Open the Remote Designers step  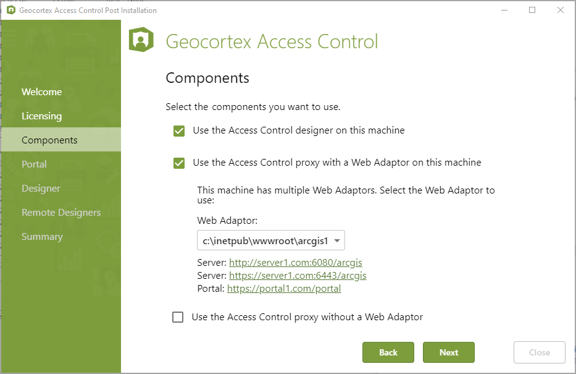point(61,213)
